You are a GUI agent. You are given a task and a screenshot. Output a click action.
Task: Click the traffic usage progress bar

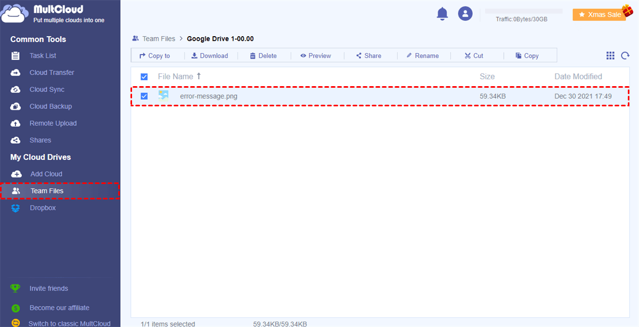coord(524,11)
